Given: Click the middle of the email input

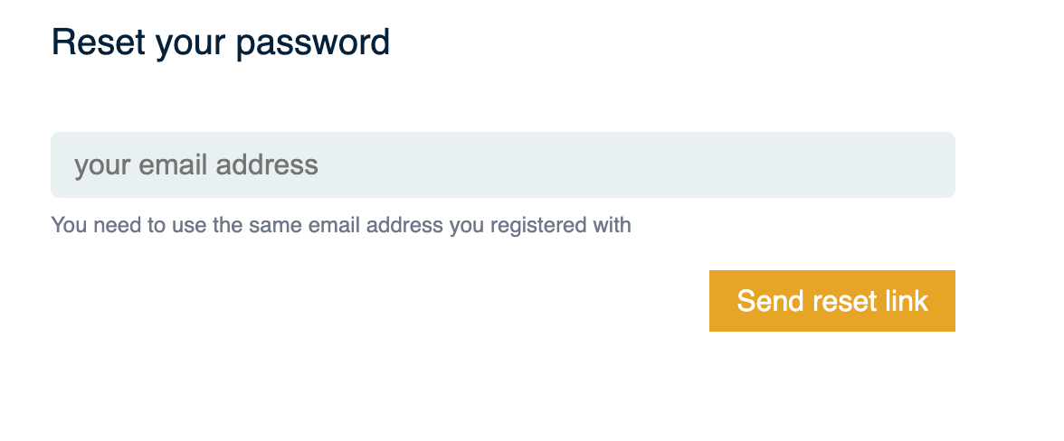Looking at the screenshot, I should (x=502, y=165).
